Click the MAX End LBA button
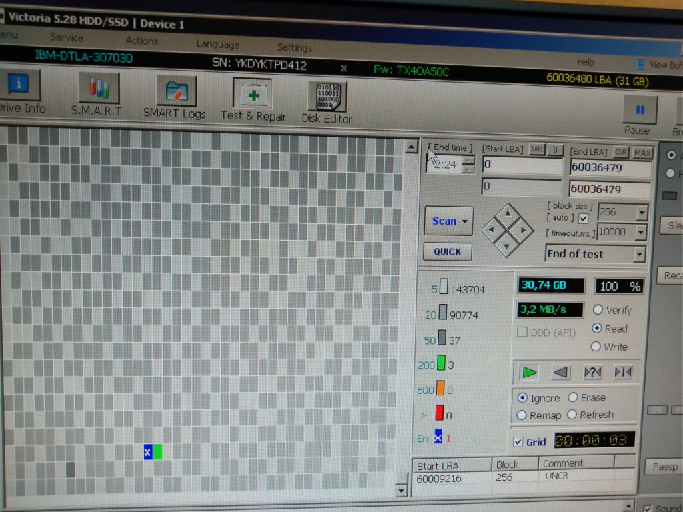The width and height of the screenshot is (683, 512). [x=642, y=153]
